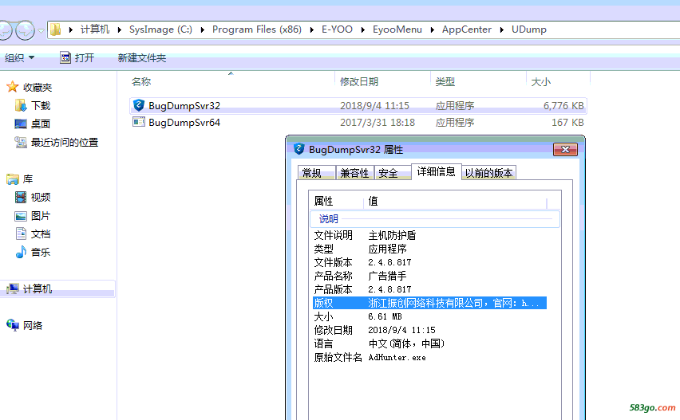
Task: Click 新建文件夹 (New folder) button
Action: 142,57
